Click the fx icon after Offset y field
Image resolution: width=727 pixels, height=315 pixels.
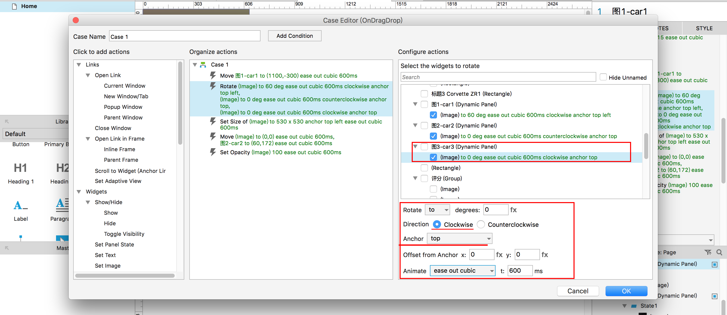pyautogui.click(x=545, y=255)
